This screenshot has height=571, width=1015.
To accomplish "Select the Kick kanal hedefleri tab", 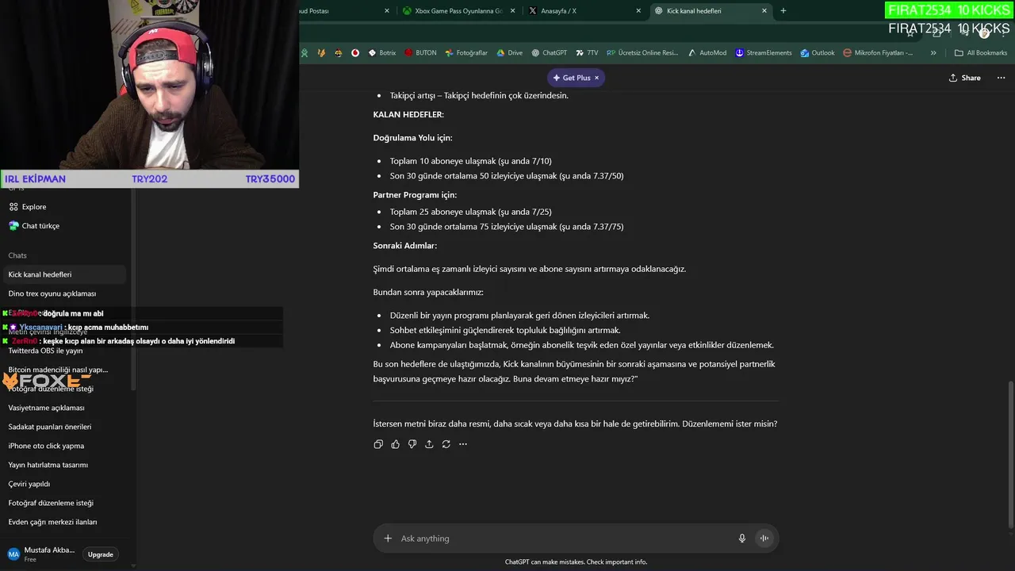I will [x=710, y=11].
